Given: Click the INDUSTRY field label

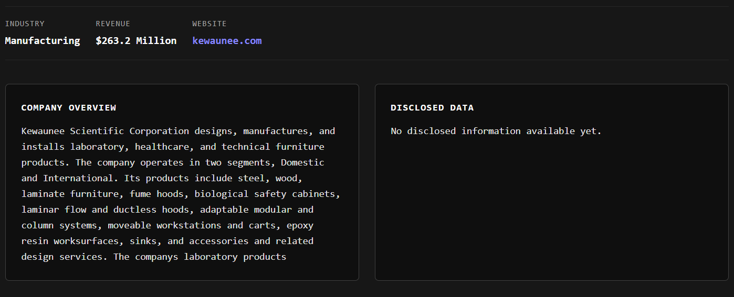Looking at the screenshot, I should (25, 24).
